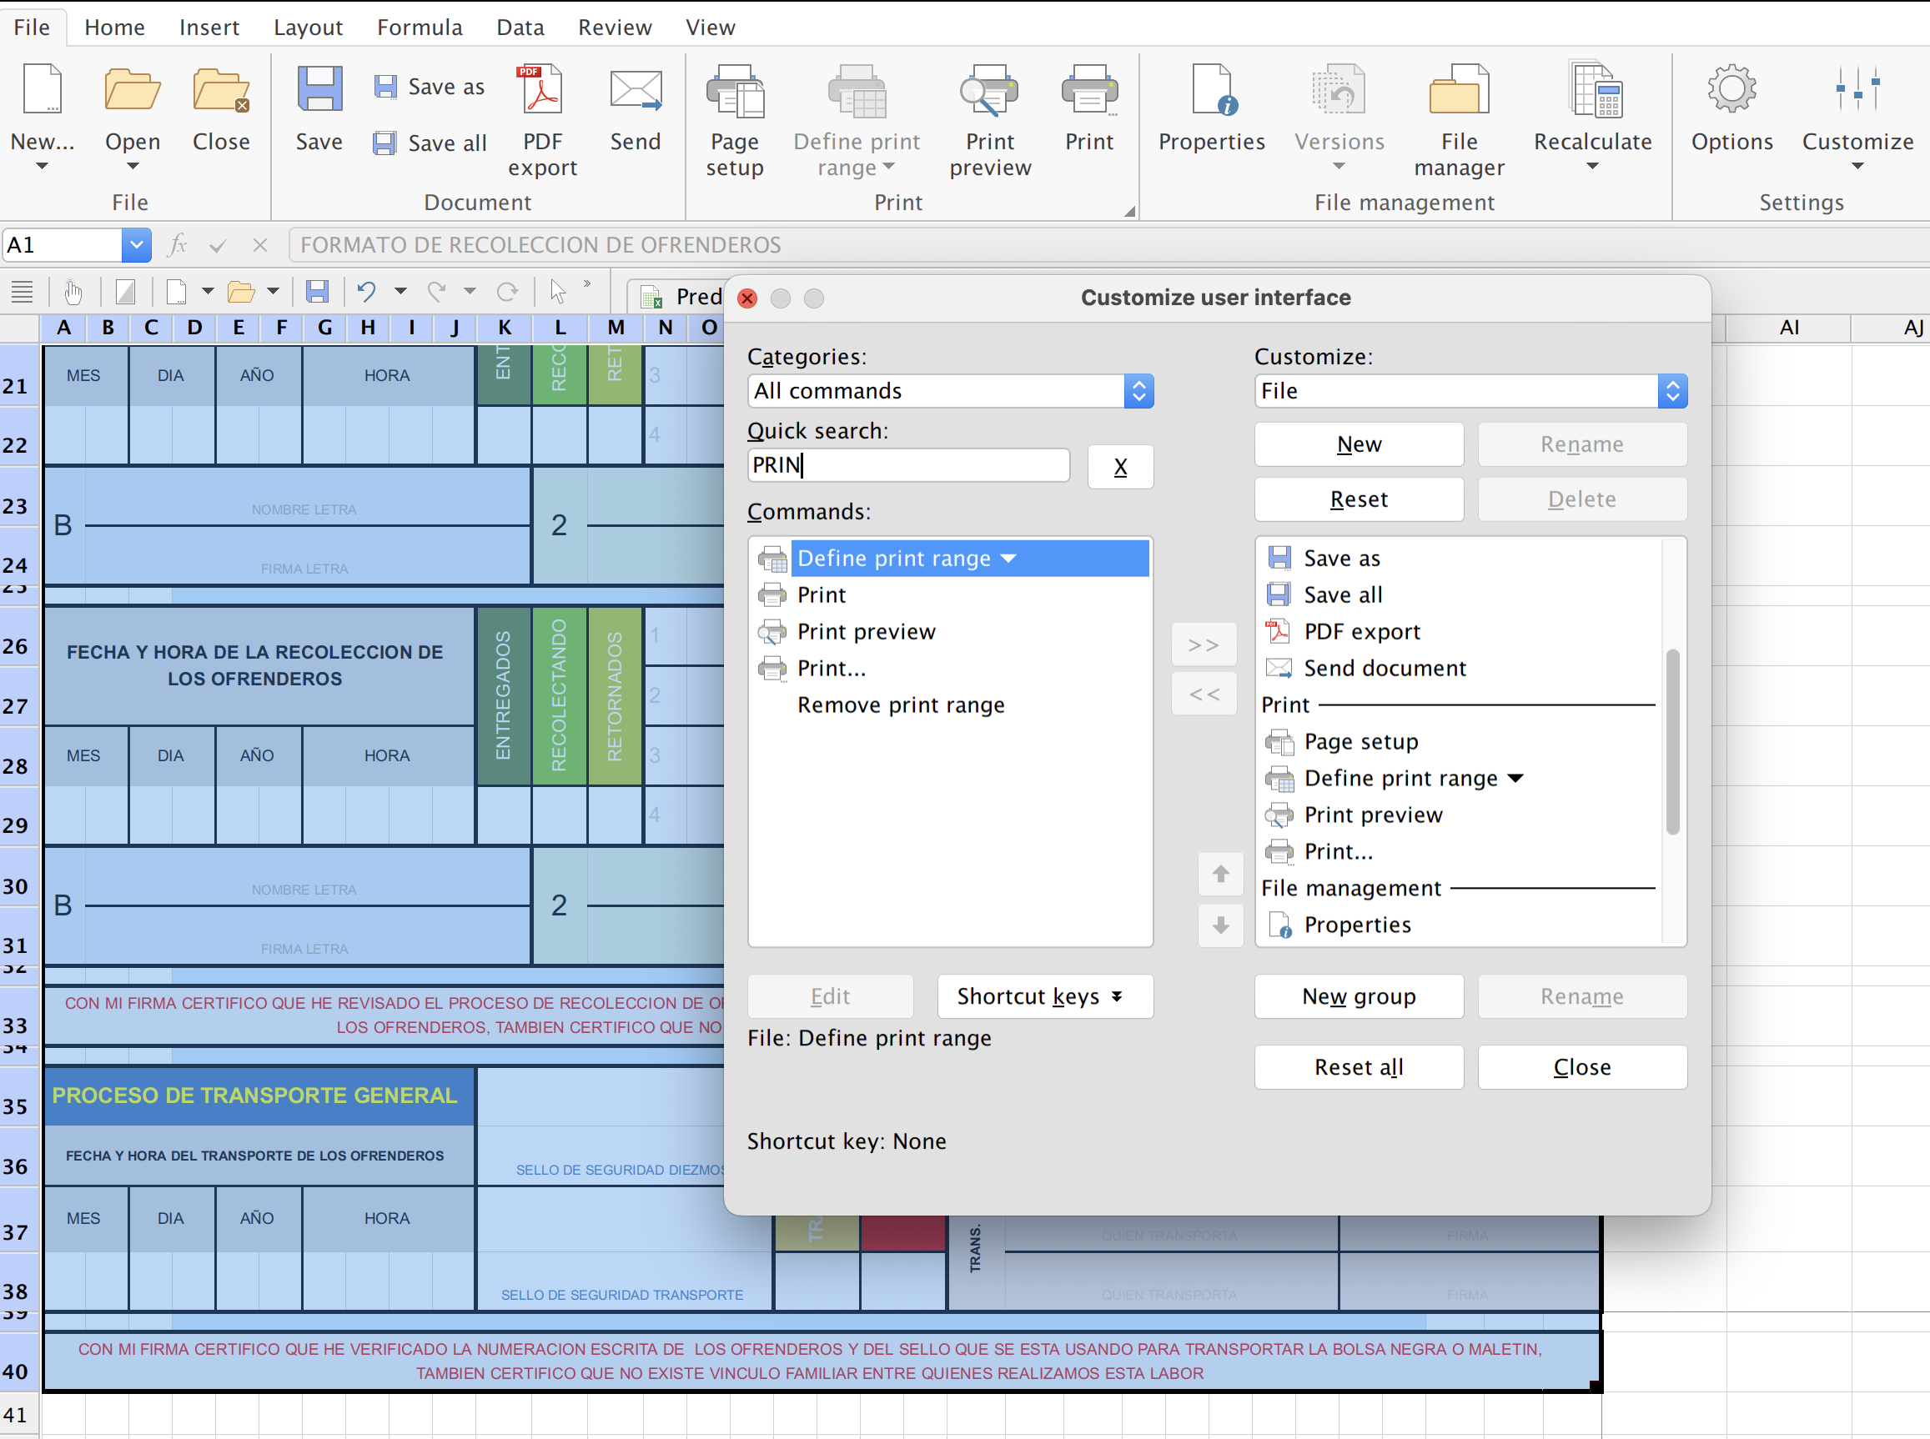Viewport: 1930px width, 1439px height.
Task: Open the Categories combo box
Action: coord(950,391)
